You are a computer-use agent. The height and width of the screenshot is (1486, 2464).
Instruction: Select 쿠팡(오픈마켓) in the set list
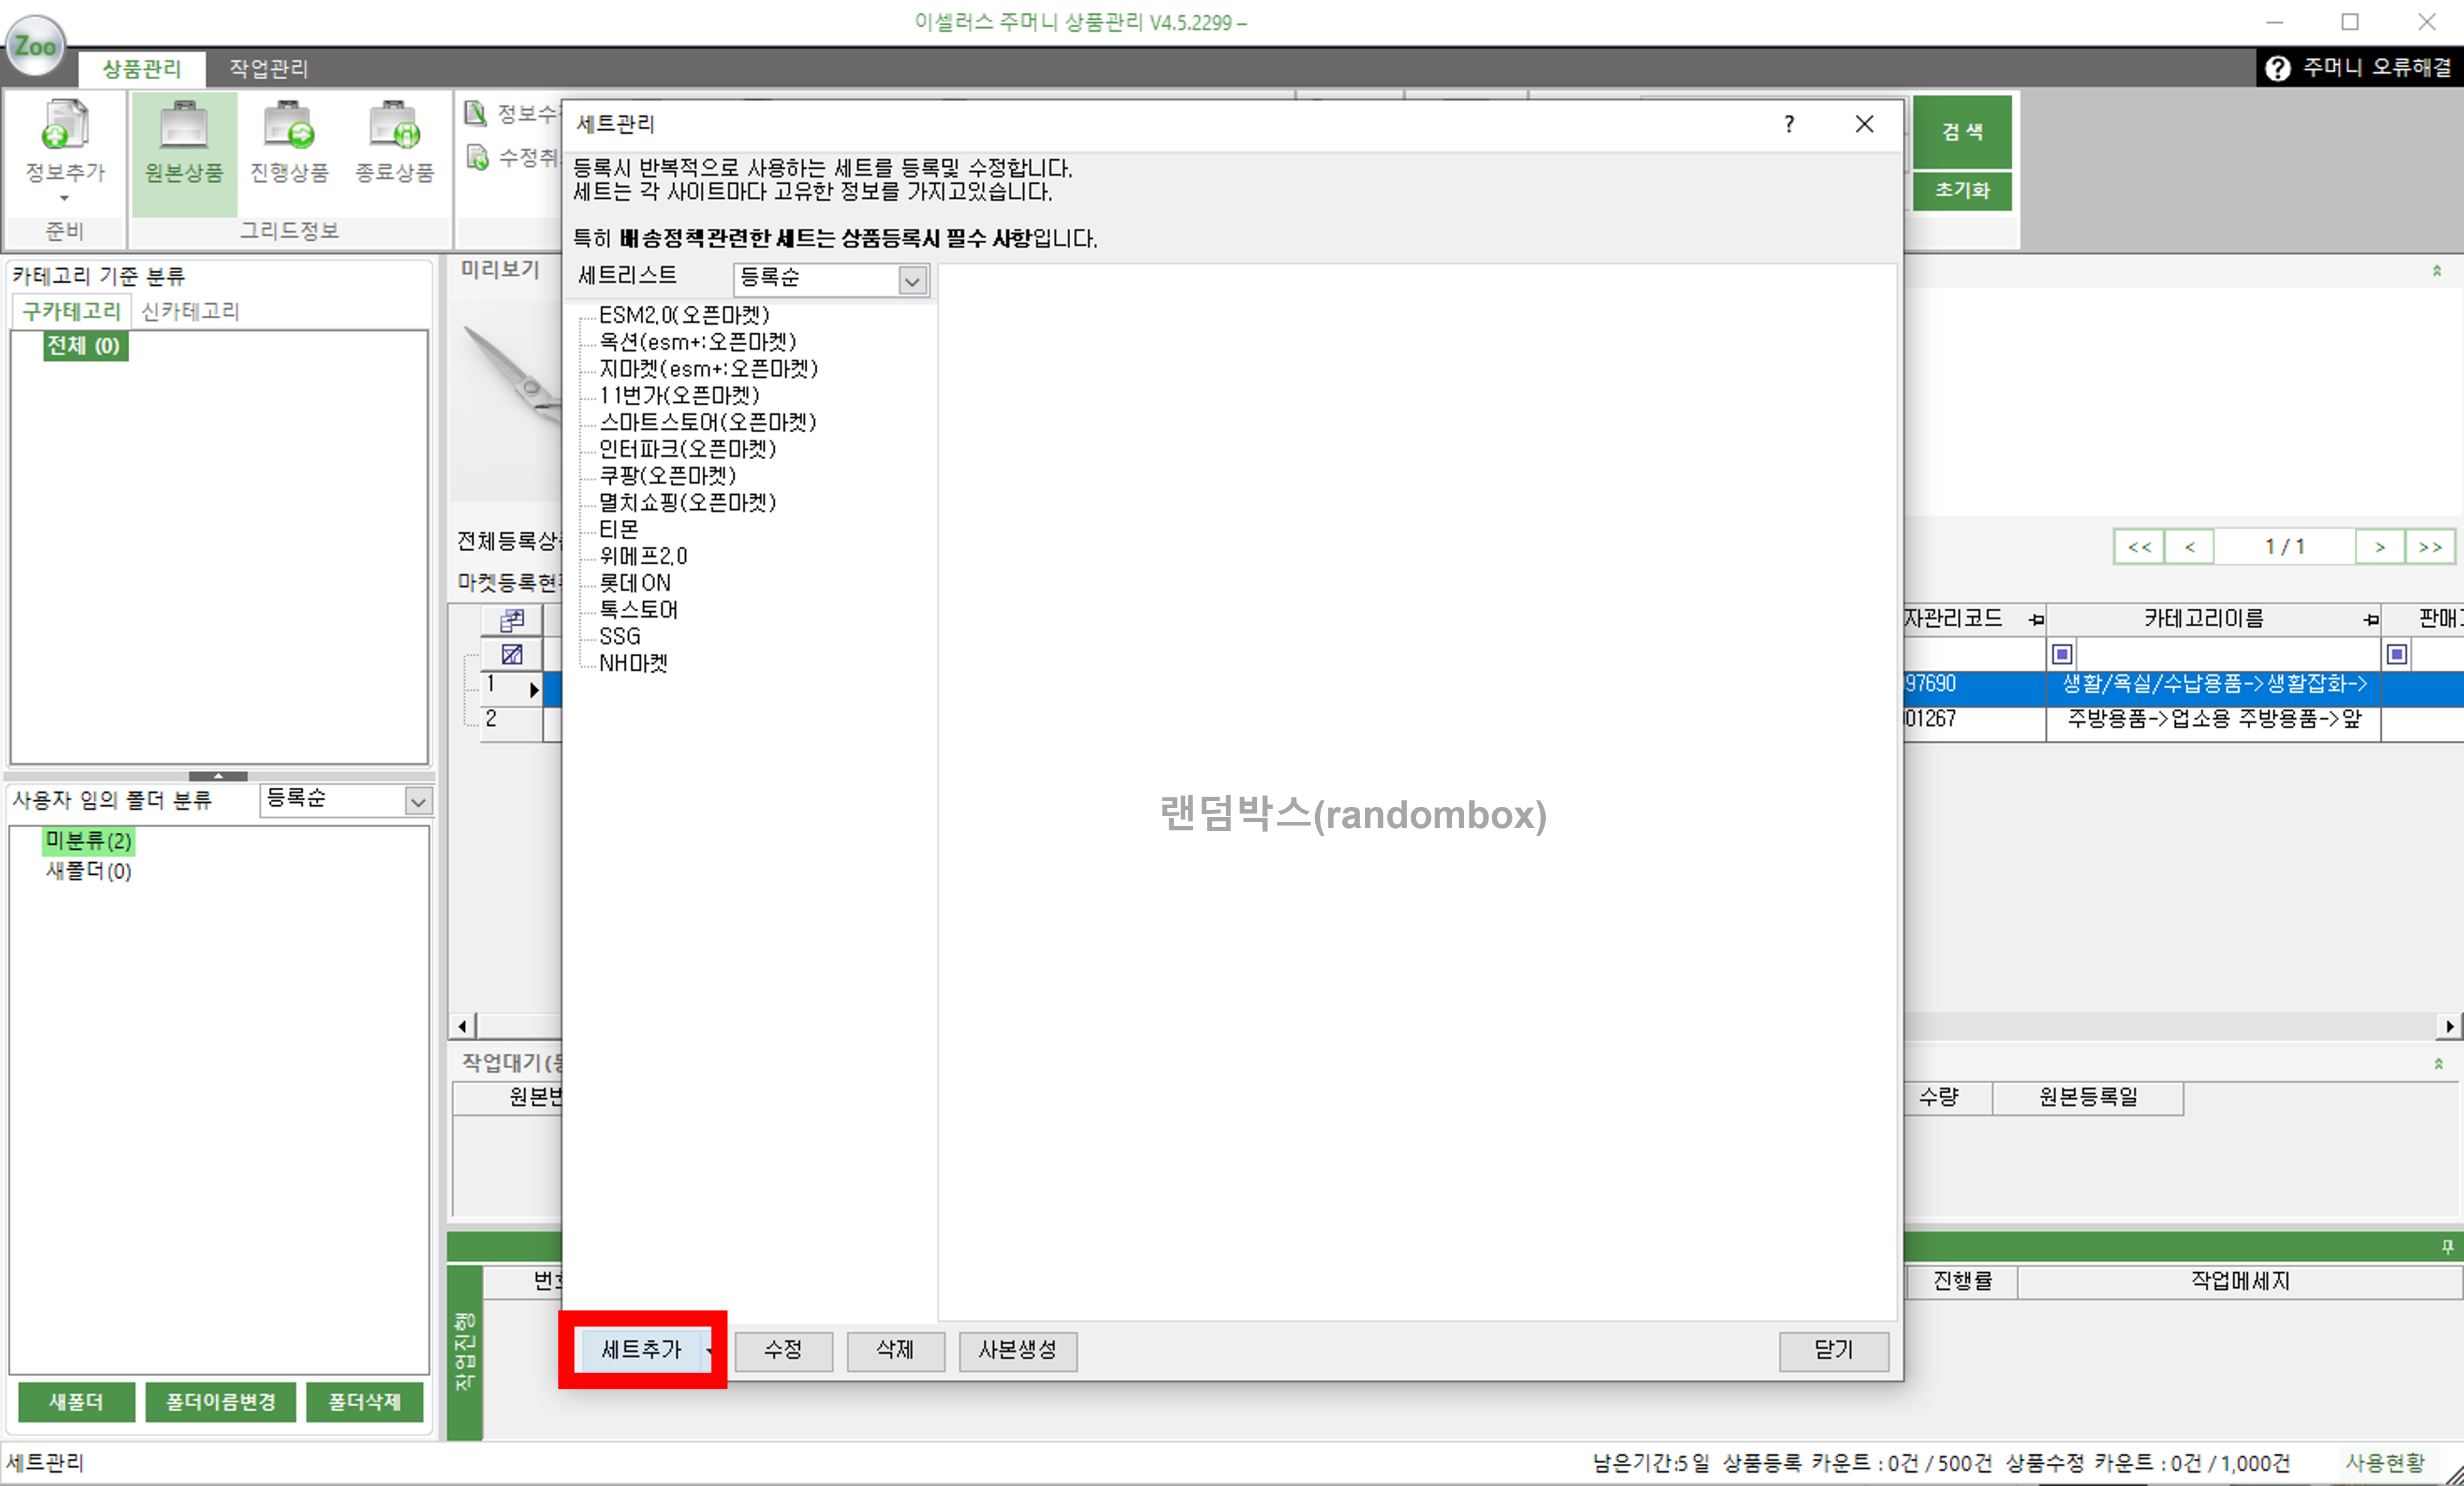(x=668, y=476)
